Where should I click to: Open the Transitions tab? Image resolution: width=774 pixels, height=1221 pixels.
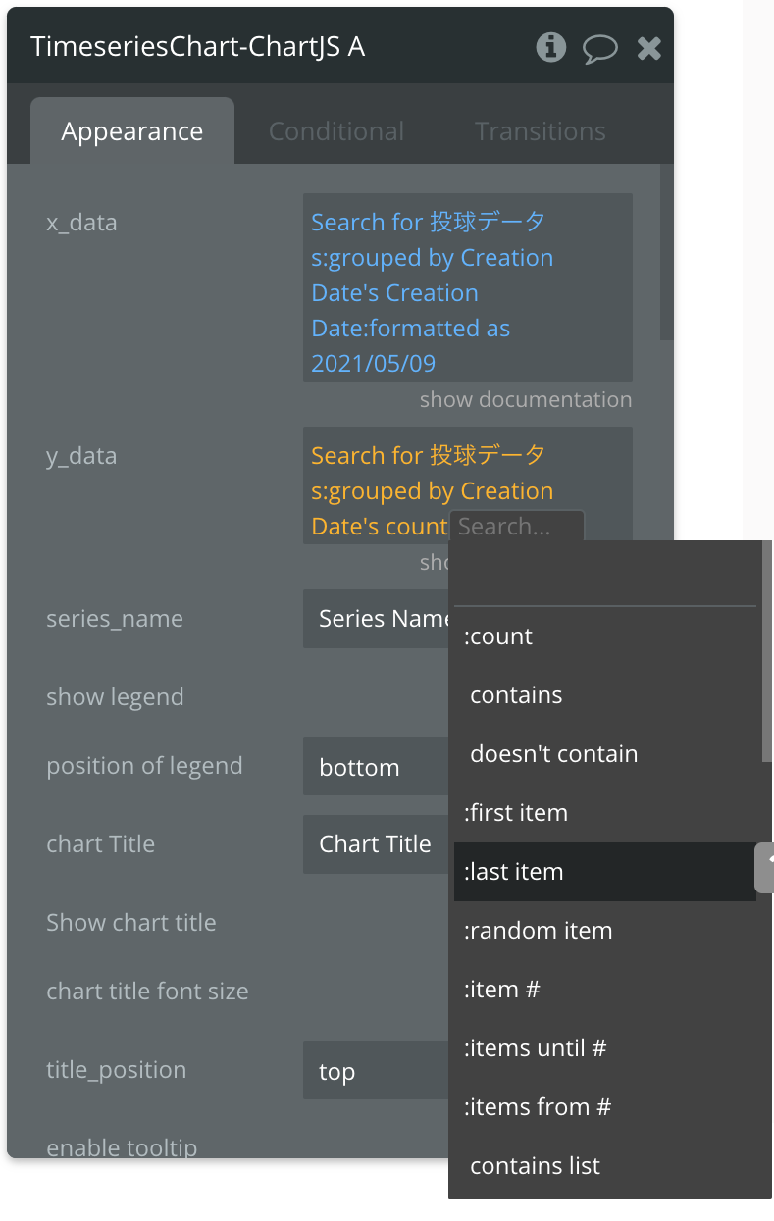(540, 131)
